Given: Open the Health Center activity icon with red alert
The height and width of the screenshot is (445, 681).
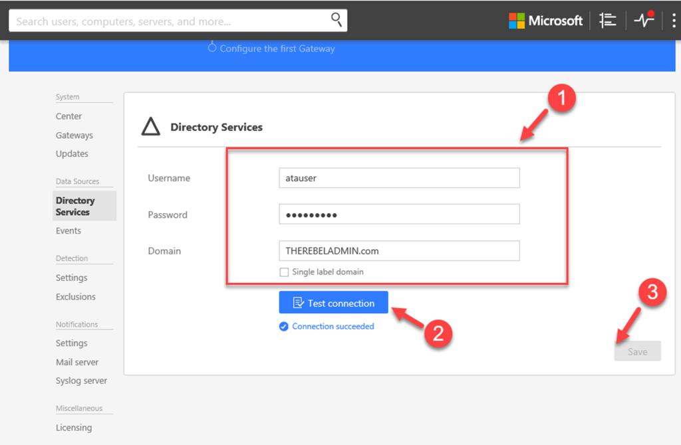Looking at the screenshot, I should click(643, 21).
